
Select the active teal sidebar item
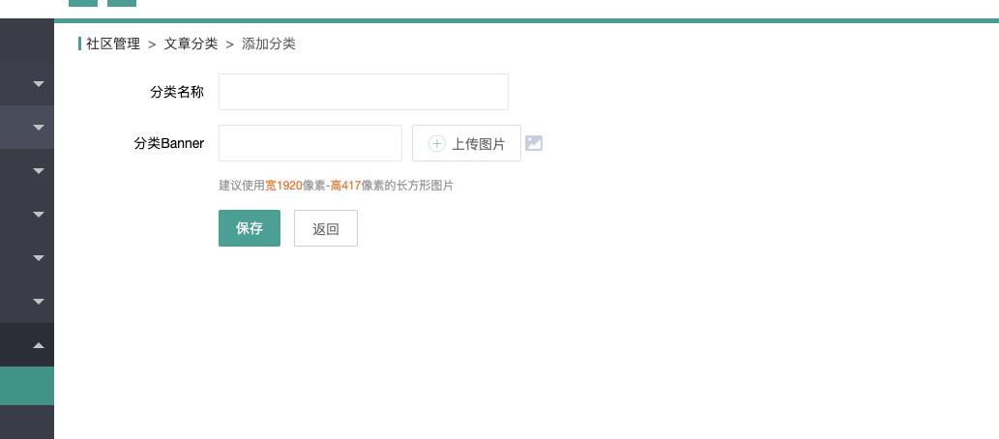(27, 386)
